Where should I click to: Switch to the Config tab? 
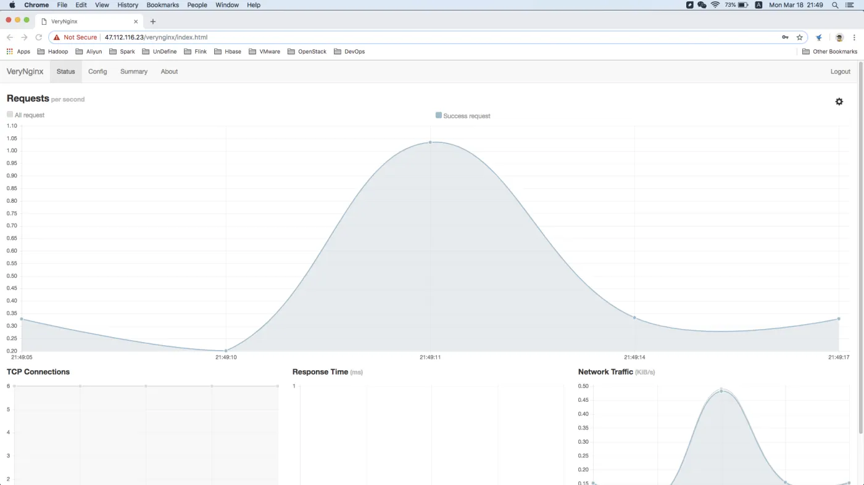[98, 71]
